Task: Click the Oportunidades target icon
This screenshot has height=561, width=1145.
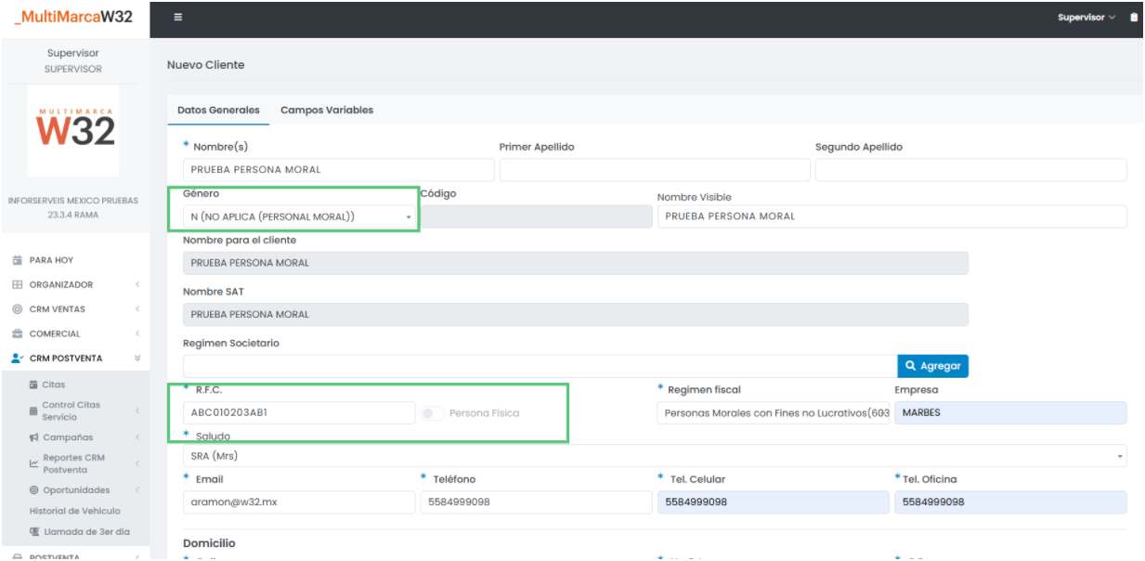Action: (x=34, y=490)
